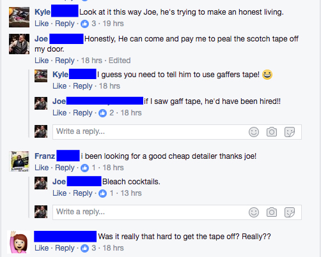321x257 pixels.
Task: Like the Bleach cocktails reply
Action: click(59, 193)
